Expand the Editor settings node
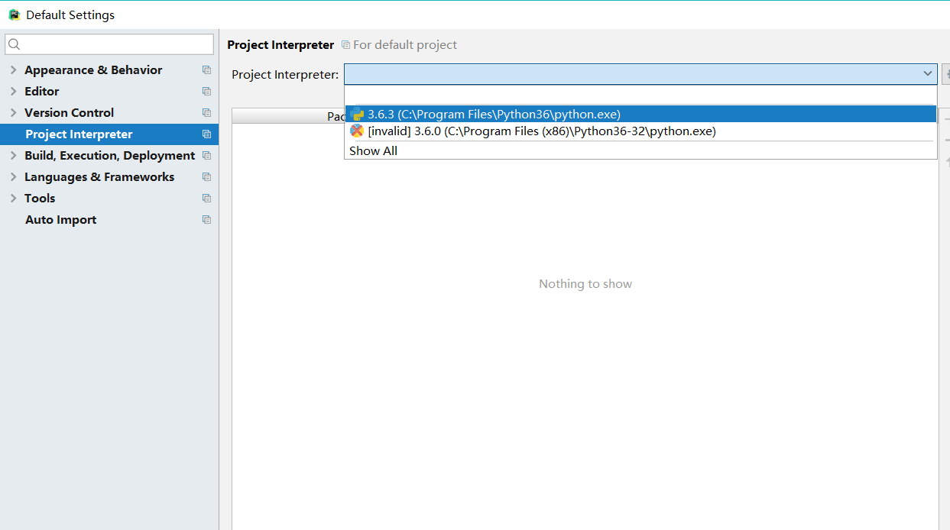950x530 pixels. pos(13,91)
